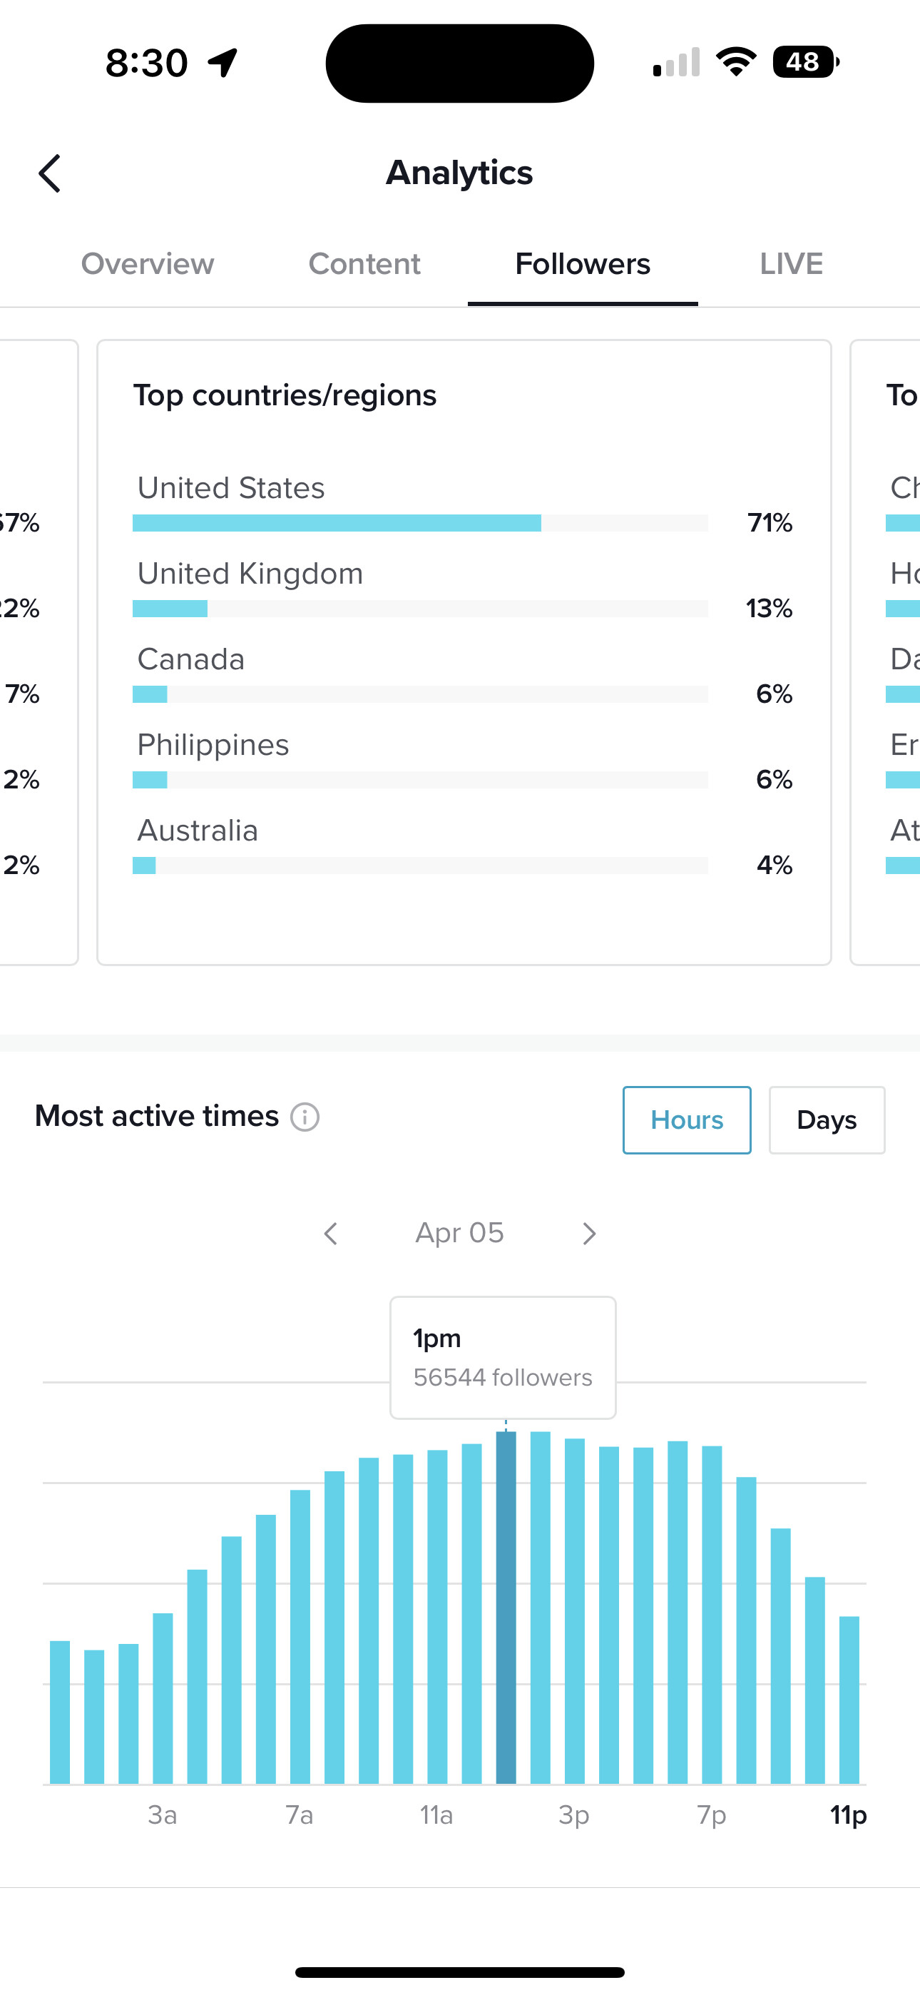
Task: Open the Content tab
Action: coord(364,264)
